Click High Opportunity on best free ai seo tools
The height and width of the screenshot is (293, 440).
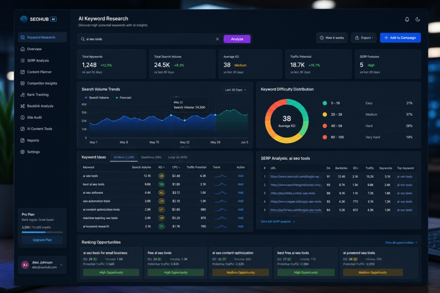[x=306, y=272]
